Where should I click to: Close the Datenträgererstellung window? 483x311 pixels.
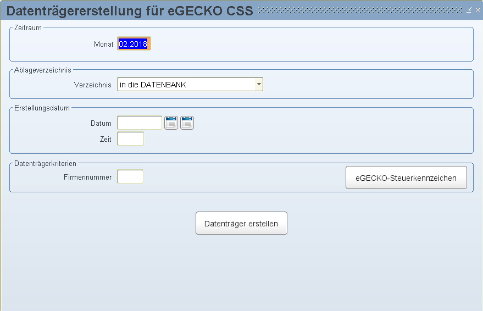[x=478, y=10]
